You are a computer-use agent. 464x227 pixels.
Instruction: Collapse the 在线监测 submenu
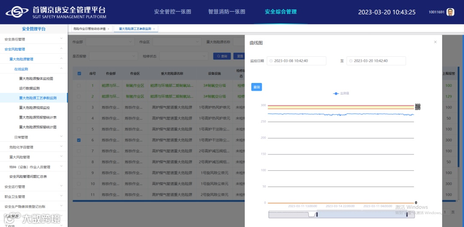tap(34, 69)
